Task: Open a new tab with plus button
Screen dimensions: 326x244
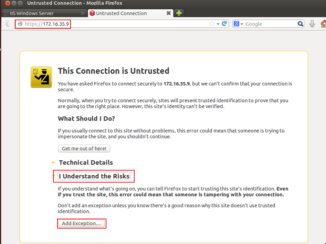Action: click(179, 13)
